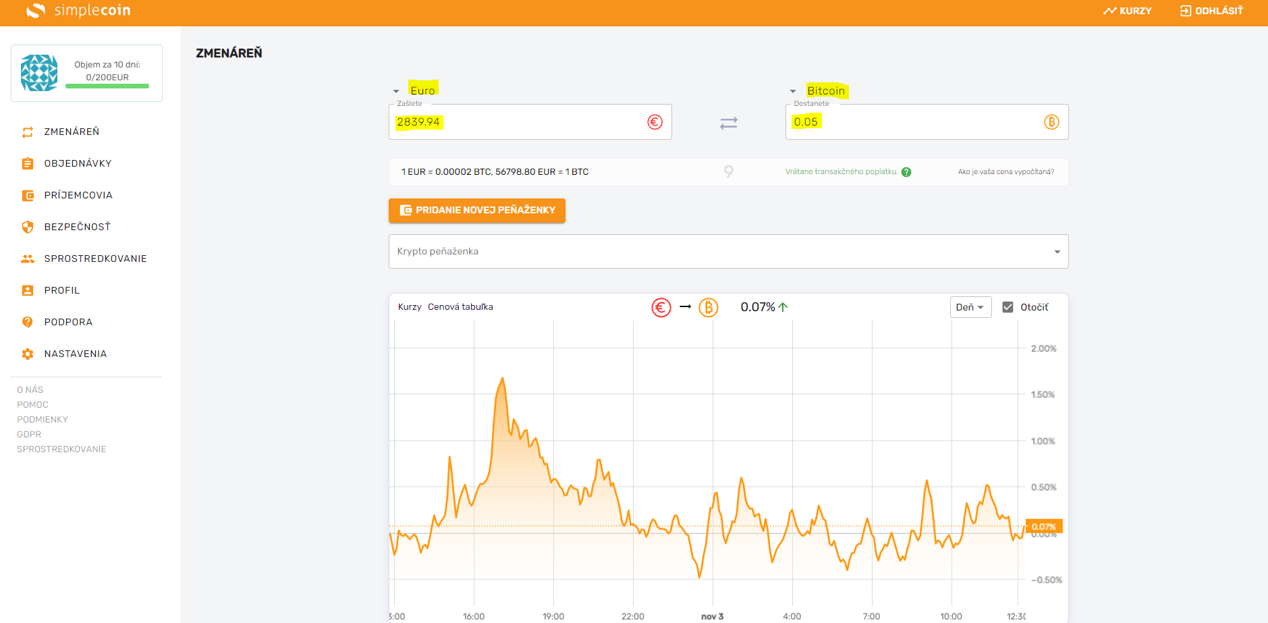Expand the Bitcoin currency dropdown
The image size is (1268, 623).
pos(818,90)
